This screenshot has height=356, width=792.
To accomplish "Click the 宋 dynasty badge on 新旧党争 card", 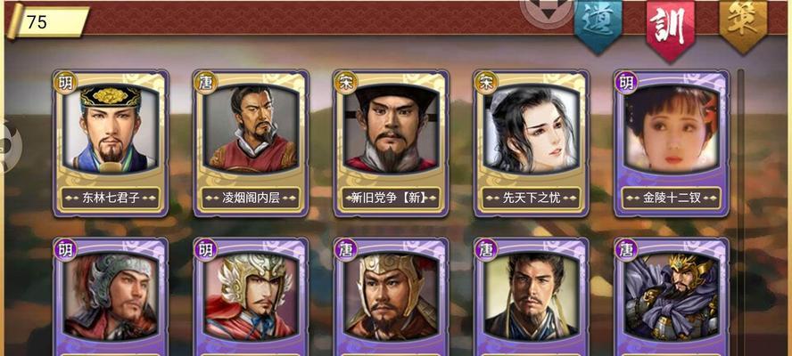I will click(346, 82).
